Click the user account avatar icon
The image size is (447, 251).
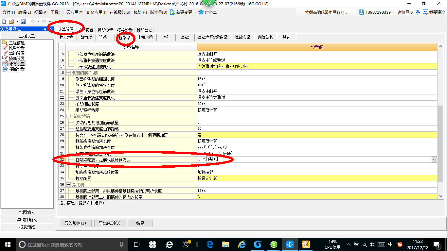tap(362, 12)
